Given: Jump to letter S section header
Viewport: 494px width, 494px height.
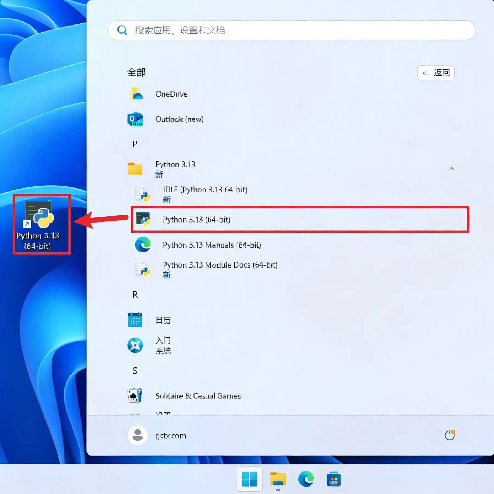Looking at the screenshot, I should click(135, 370).
